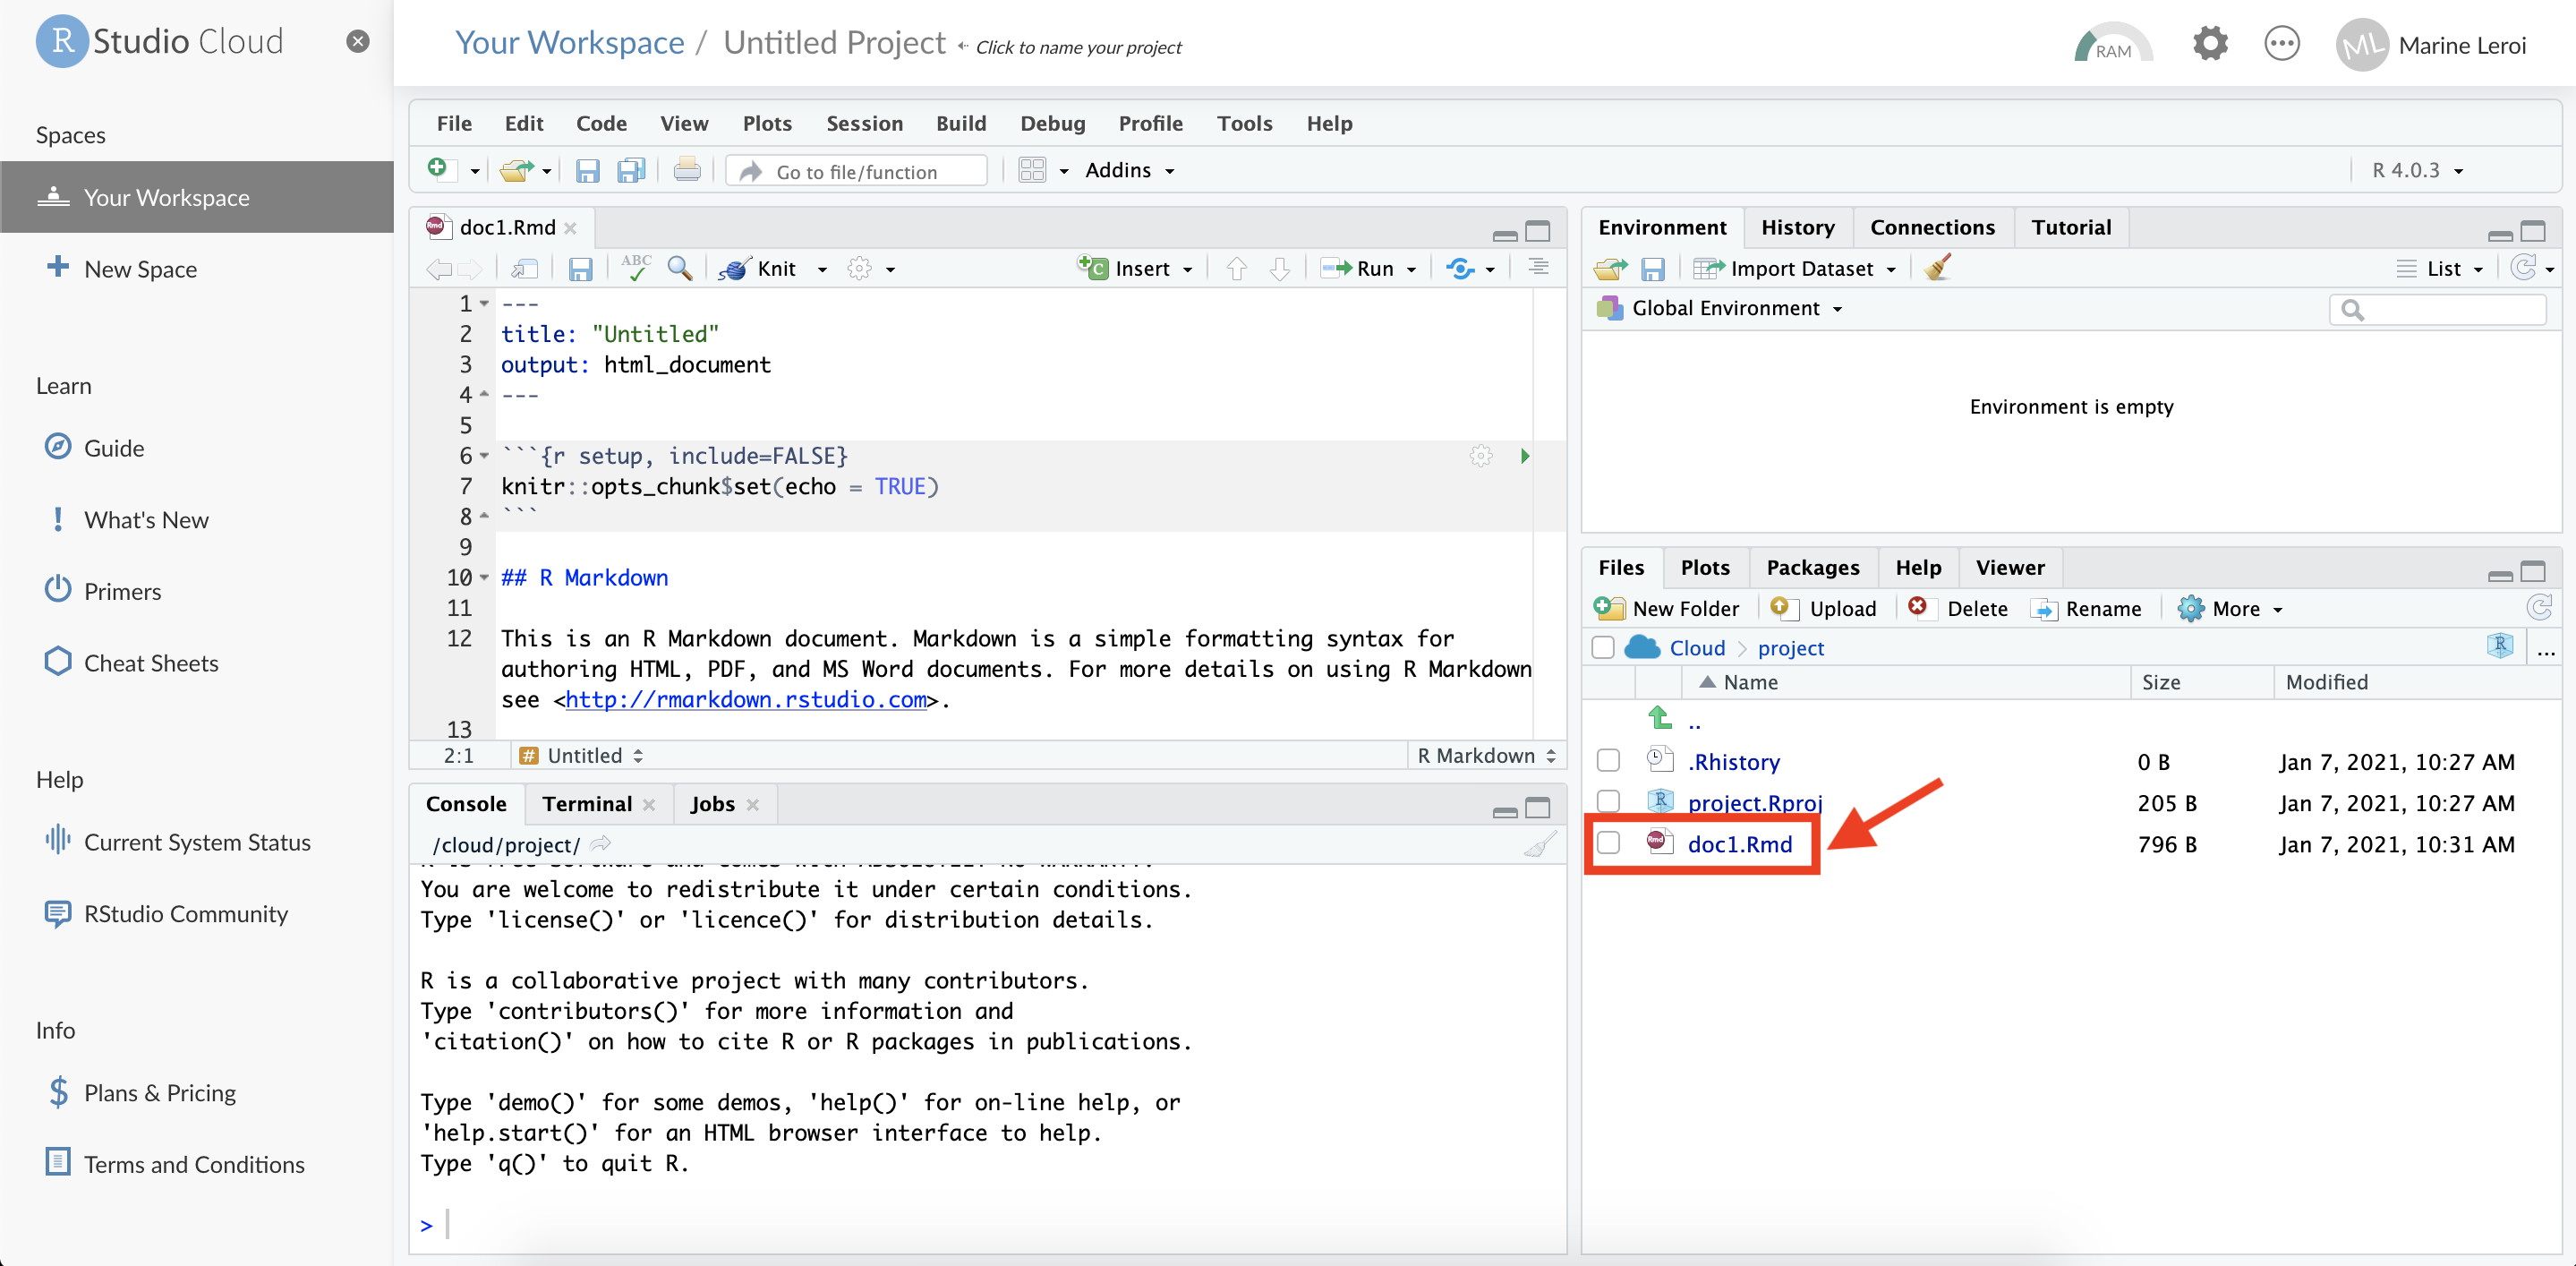The height and width of the screenshot is (1266, 2576).
Task: Click the Rename button
Action: point(2086,608)
